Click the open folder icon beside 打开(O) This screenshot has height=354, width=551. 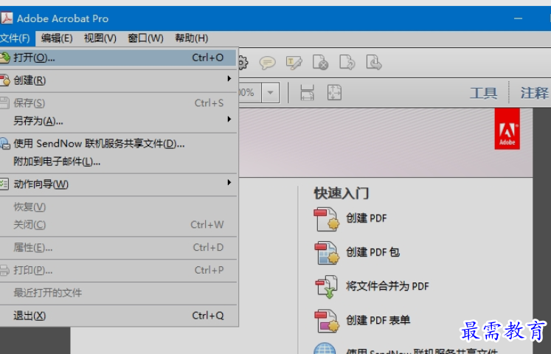pyautogui.click(x=4, y=58)
